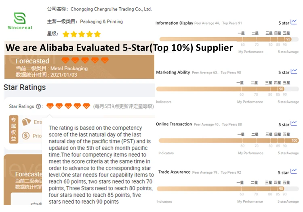Click the Chongqing Chengruihe Trading company name
This screenshot has height=212, width=303.
pos(111,9)
